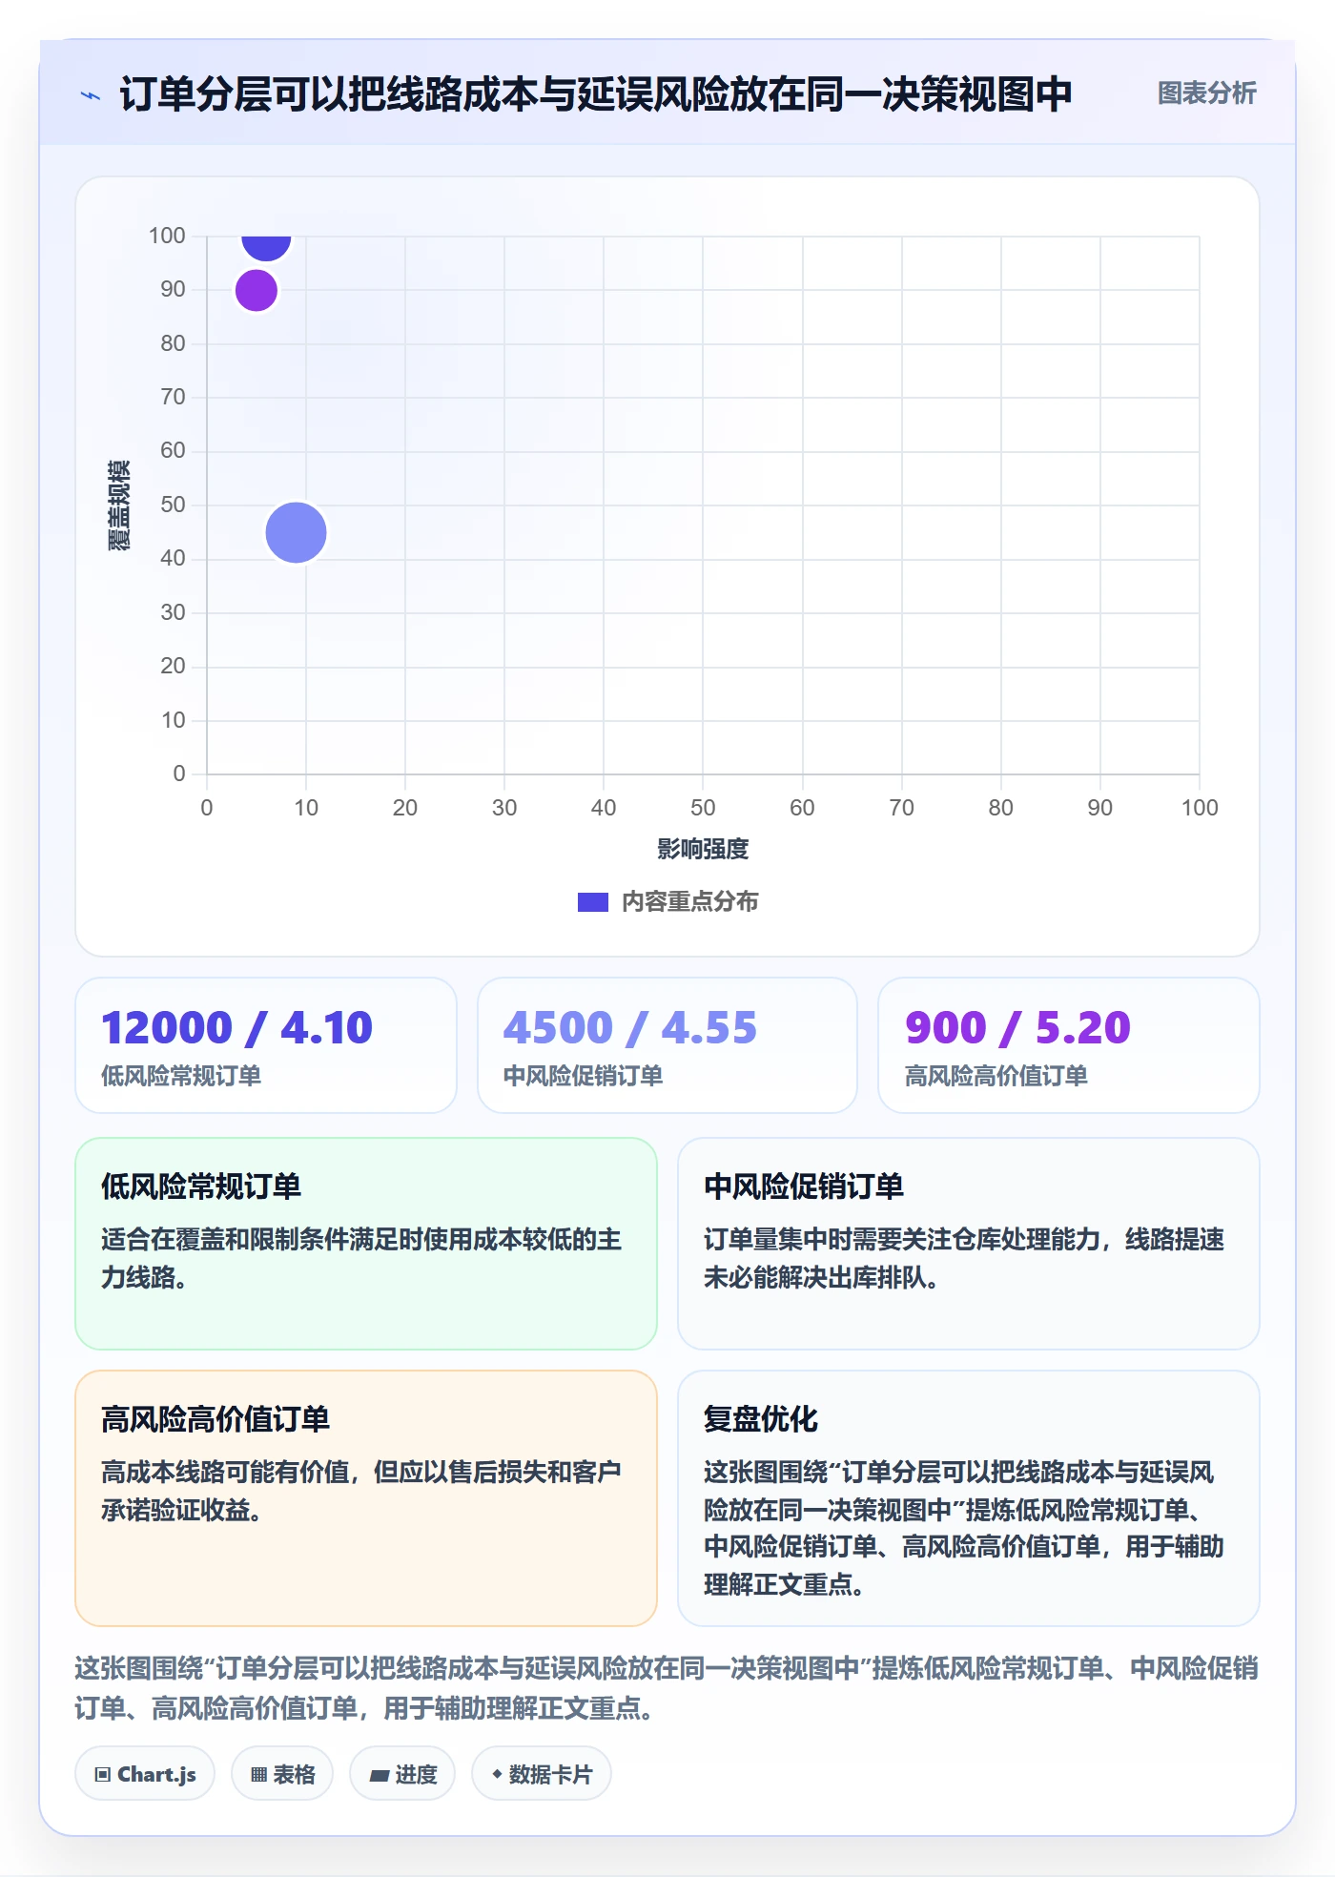Viewport: 1335px width, 1877px height.
Task: Click the 数据卡片 tag chip
Action: tap(542, 1774)
